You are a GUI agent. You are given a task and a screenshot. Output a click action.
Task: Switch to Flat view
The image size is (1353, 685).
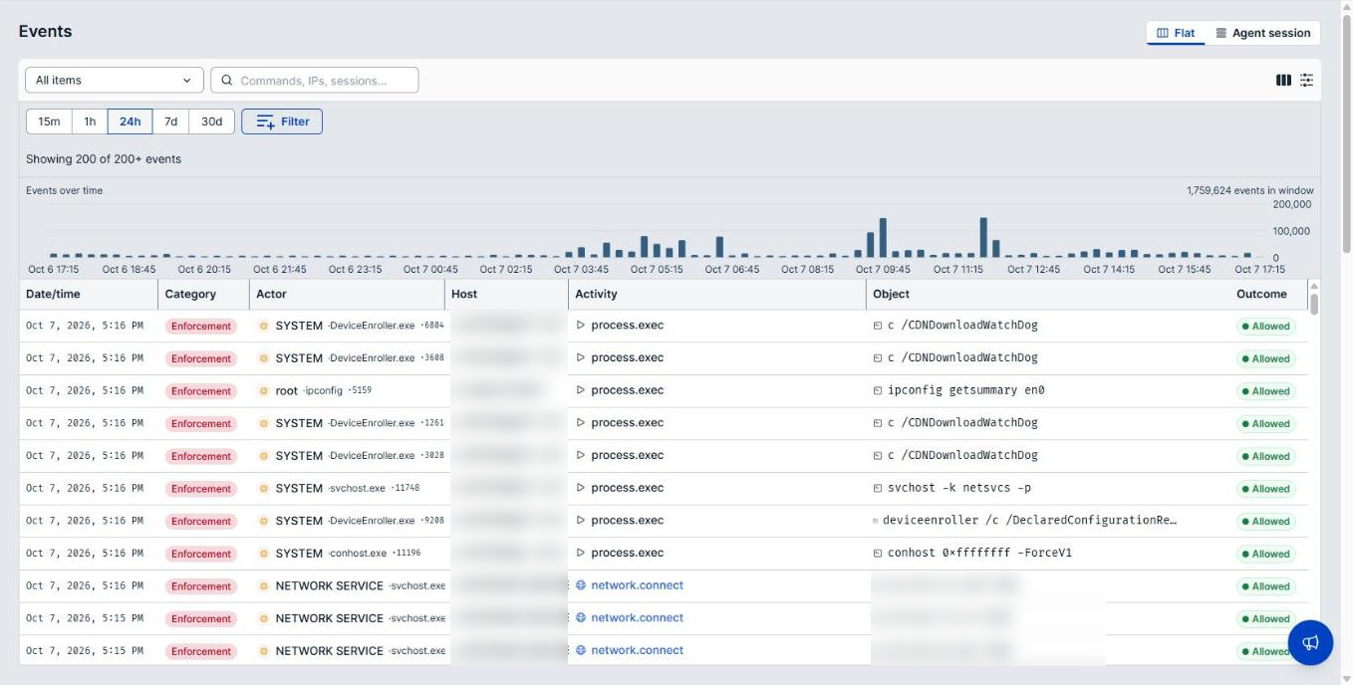[1176, 33]
